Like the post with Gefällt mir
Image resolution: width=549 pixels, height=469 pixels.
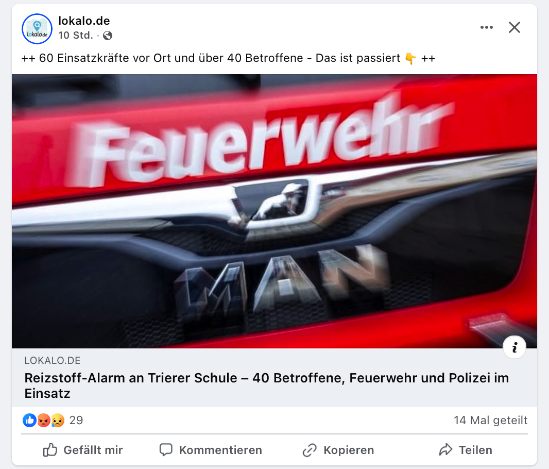coord(82,450)
